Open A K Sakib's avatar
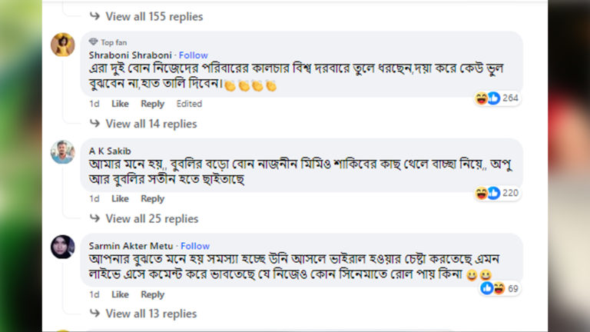Image resolution: width=590 pixels, height=332 pixels. [63, 151]
